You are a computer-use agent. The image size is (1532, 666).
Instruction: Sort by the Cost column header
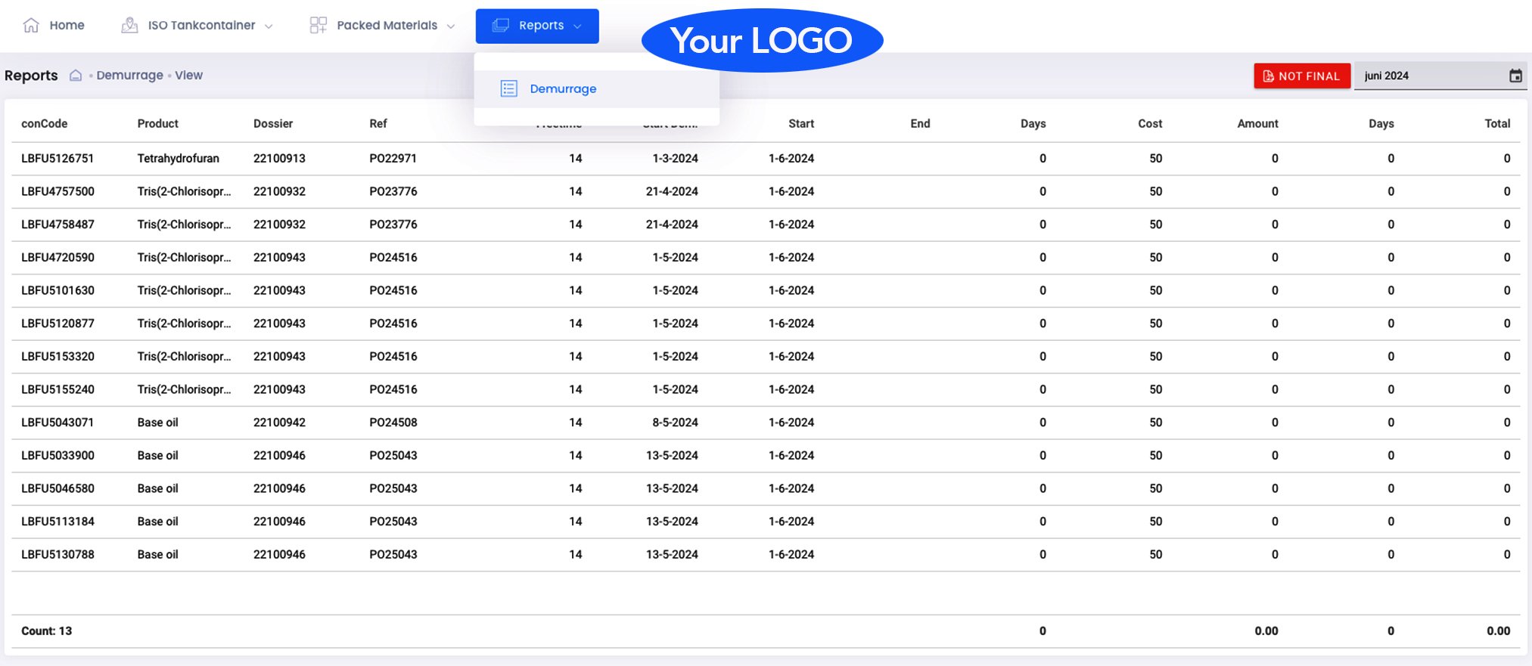tap(1150, 123)
